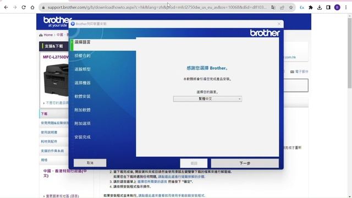This screenshot has height=198, width=352.
Task: Click the Home breadcrumb icon
Action: pyautogui.click(x=41, y=35)
